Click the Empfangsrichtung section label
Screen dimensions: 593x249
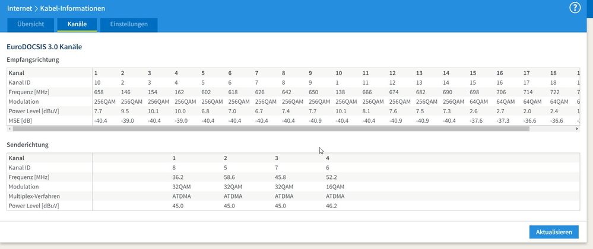tap(33, 59)
